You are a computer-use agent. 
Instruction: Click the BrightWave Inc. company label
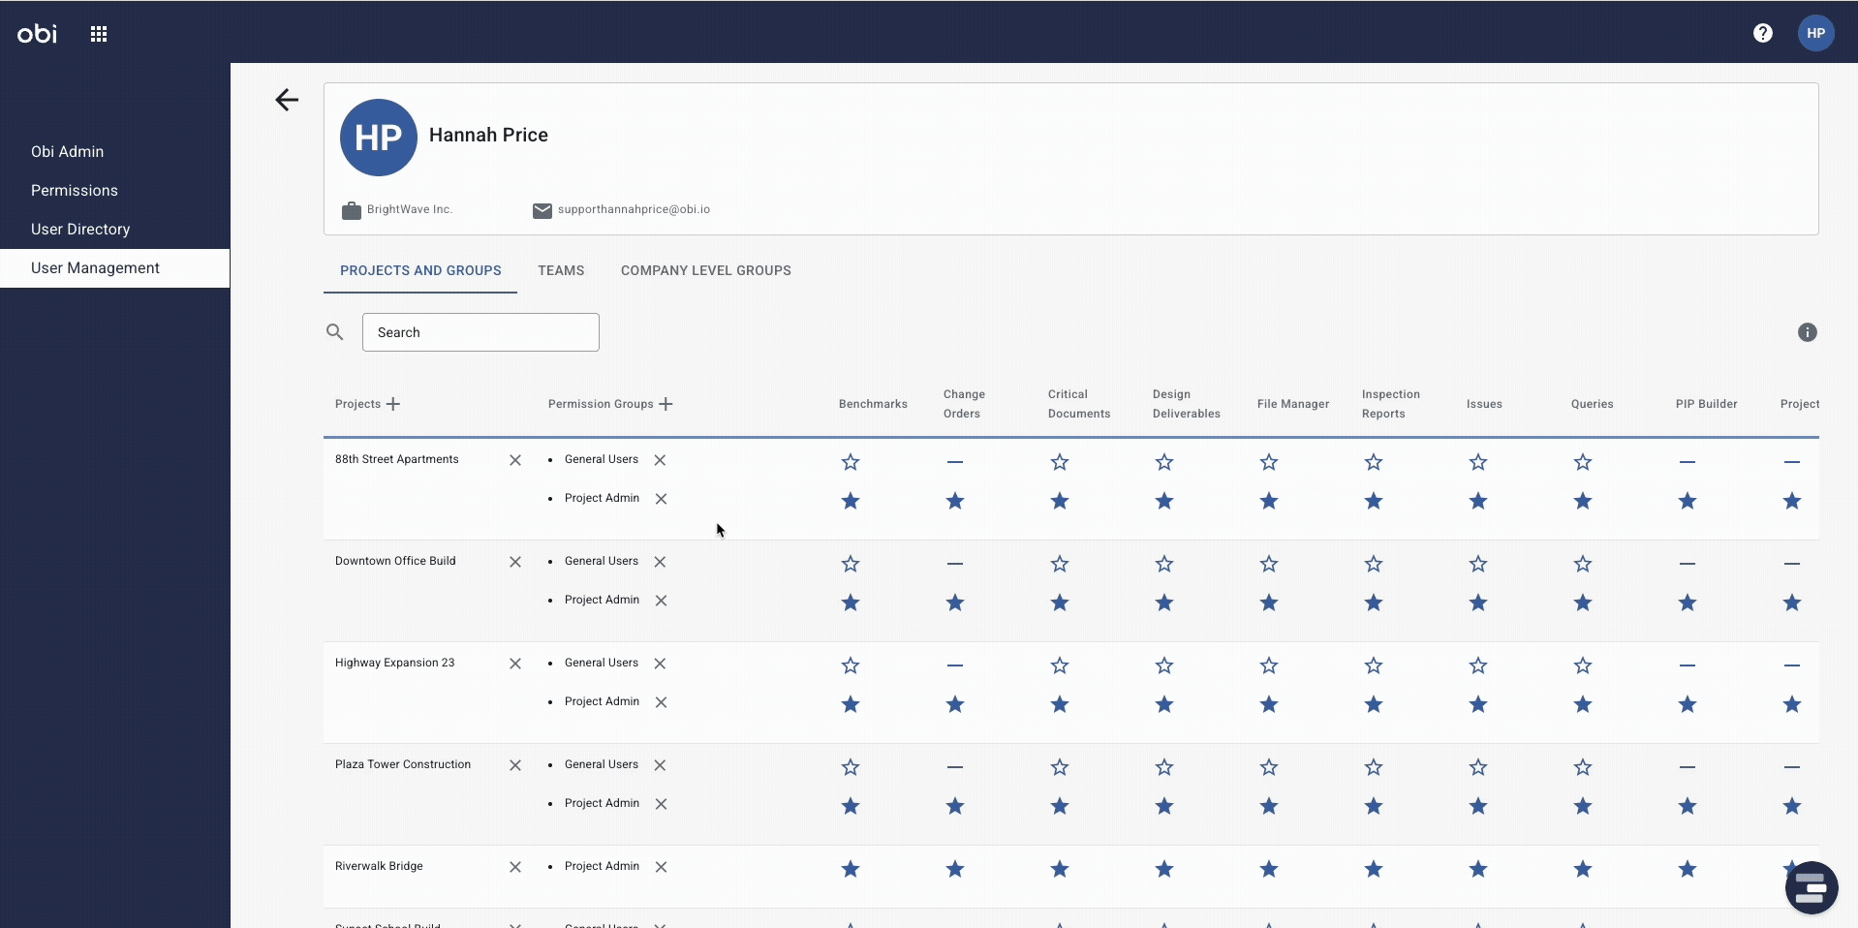[410, 209]
